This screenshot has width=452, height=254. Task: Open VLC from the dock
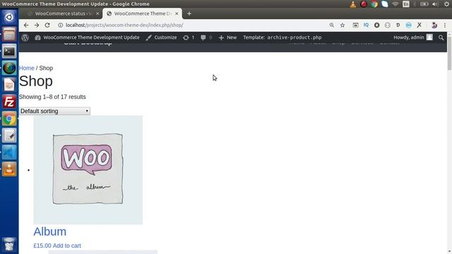coord(9,169)
